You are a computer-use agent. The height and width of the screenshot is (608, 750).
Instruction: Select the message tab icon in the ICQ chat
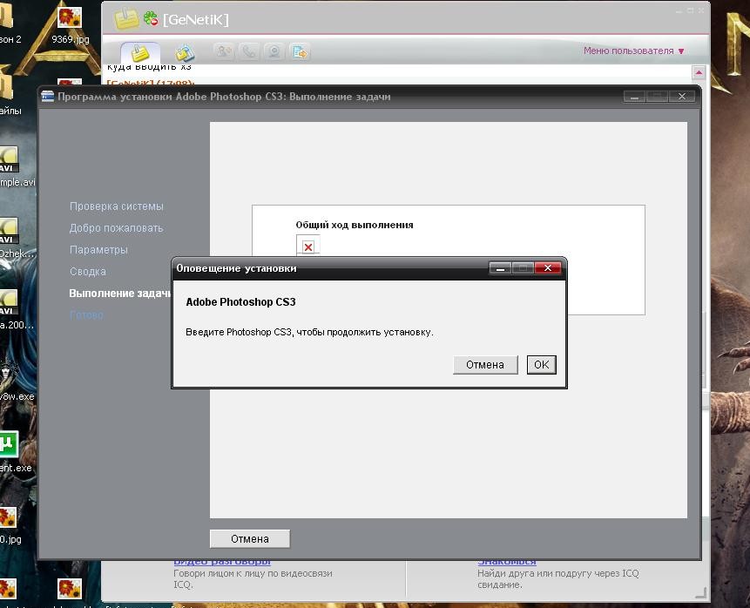139,52
